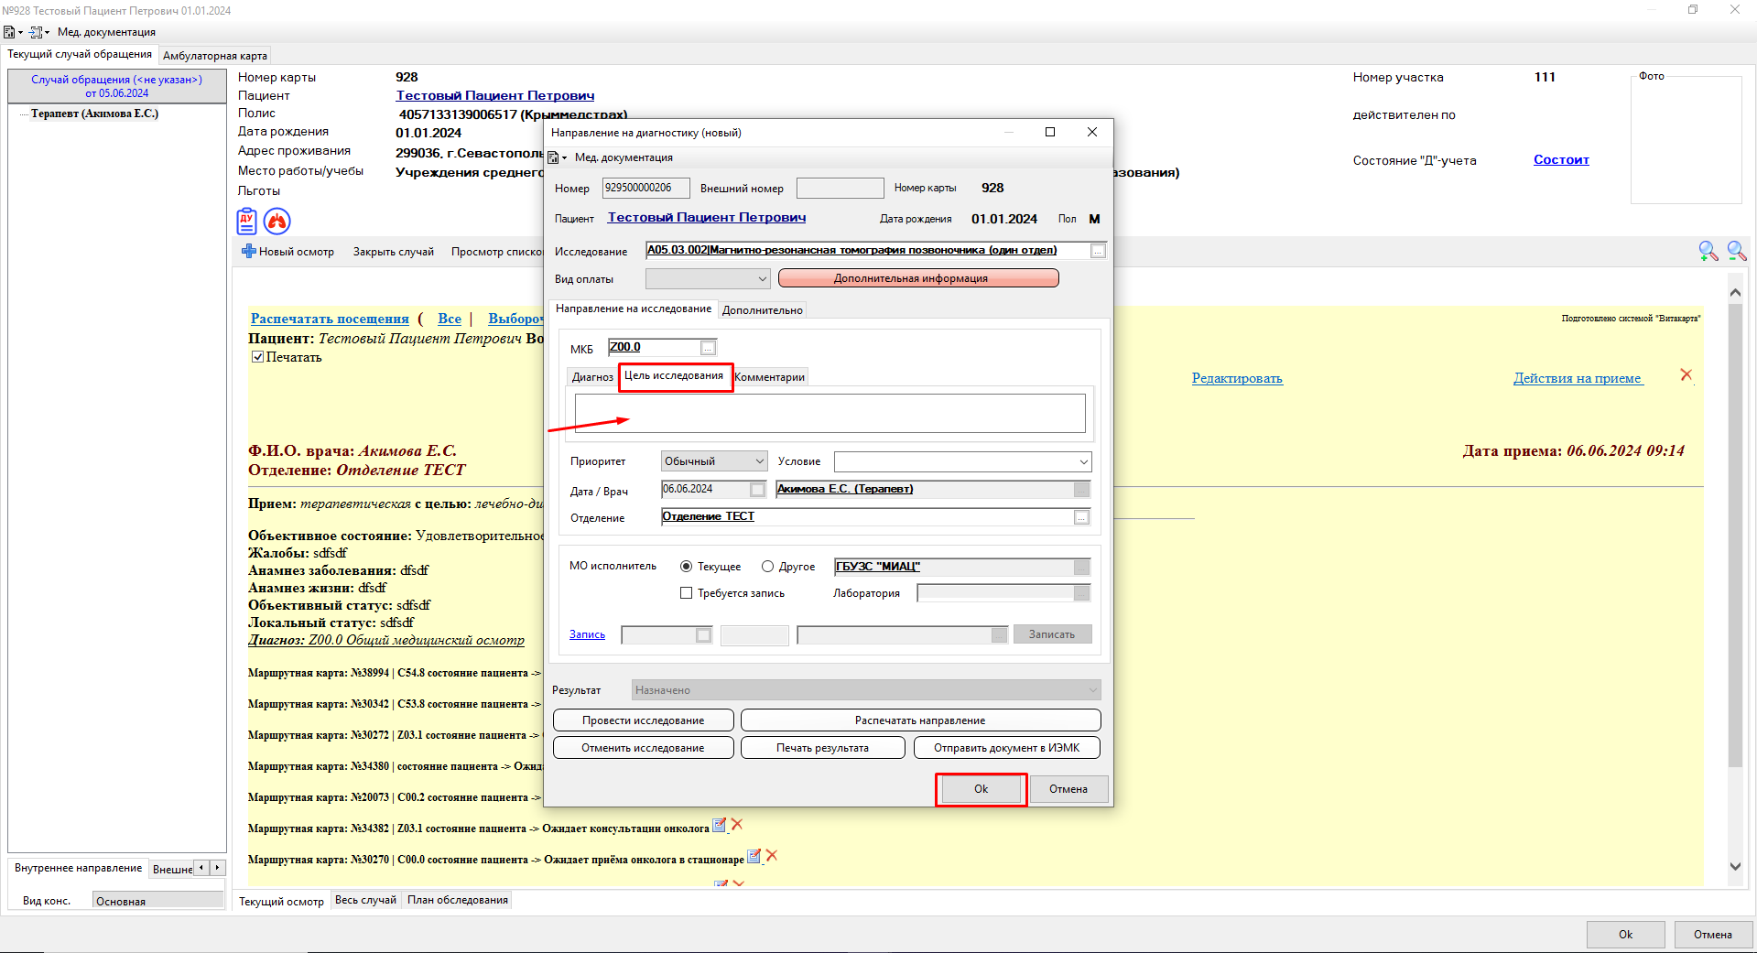
Task: Click the Печать результата button
Action: (x=822, y=748)
